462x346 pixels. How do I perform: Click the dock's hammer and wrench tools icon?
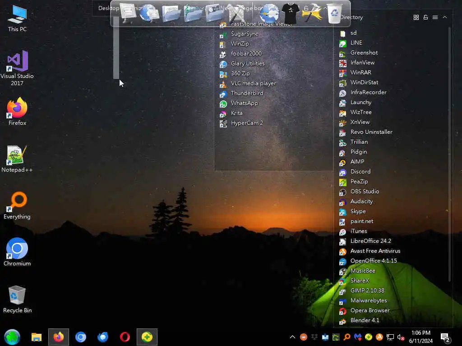[312, 13]
